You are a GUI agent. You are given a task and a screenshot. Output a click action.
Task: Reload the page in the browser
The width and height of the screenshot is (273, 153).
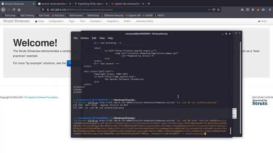(14, 10)
